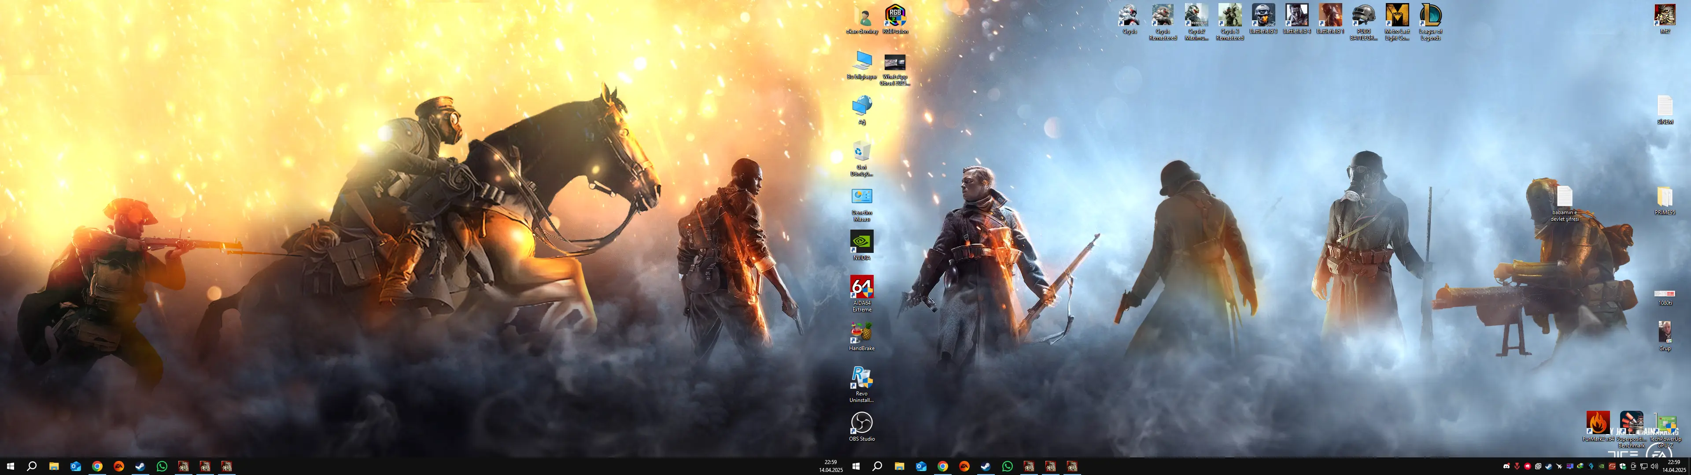This screenshot has width=1691, height=475.
Task: Select the NVIDIA desktop shortcut
Action: tap(862, 245)
